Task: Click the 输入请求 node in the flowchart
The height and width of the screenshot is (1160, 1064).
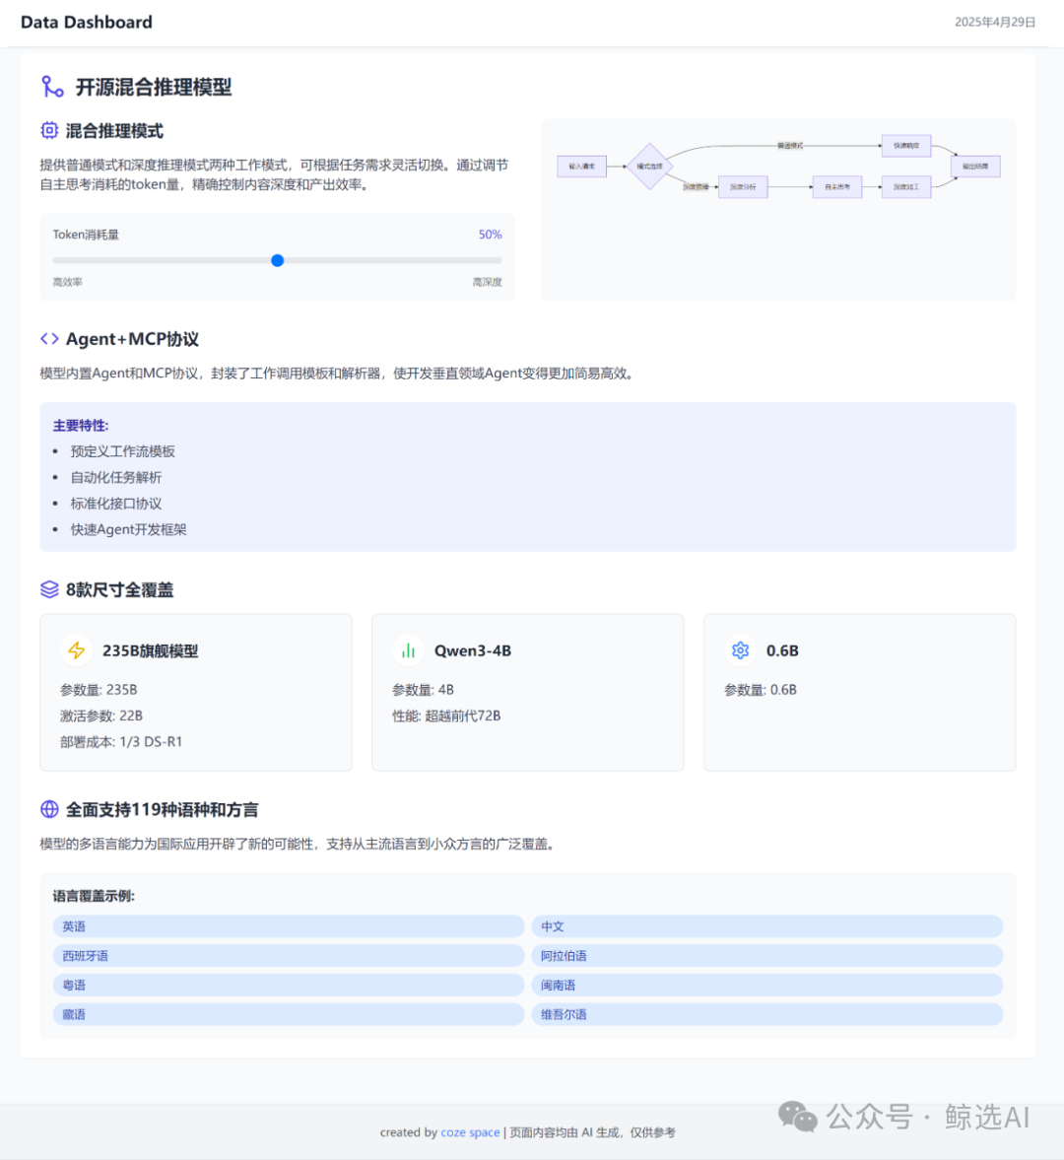Action: point(582,167)
